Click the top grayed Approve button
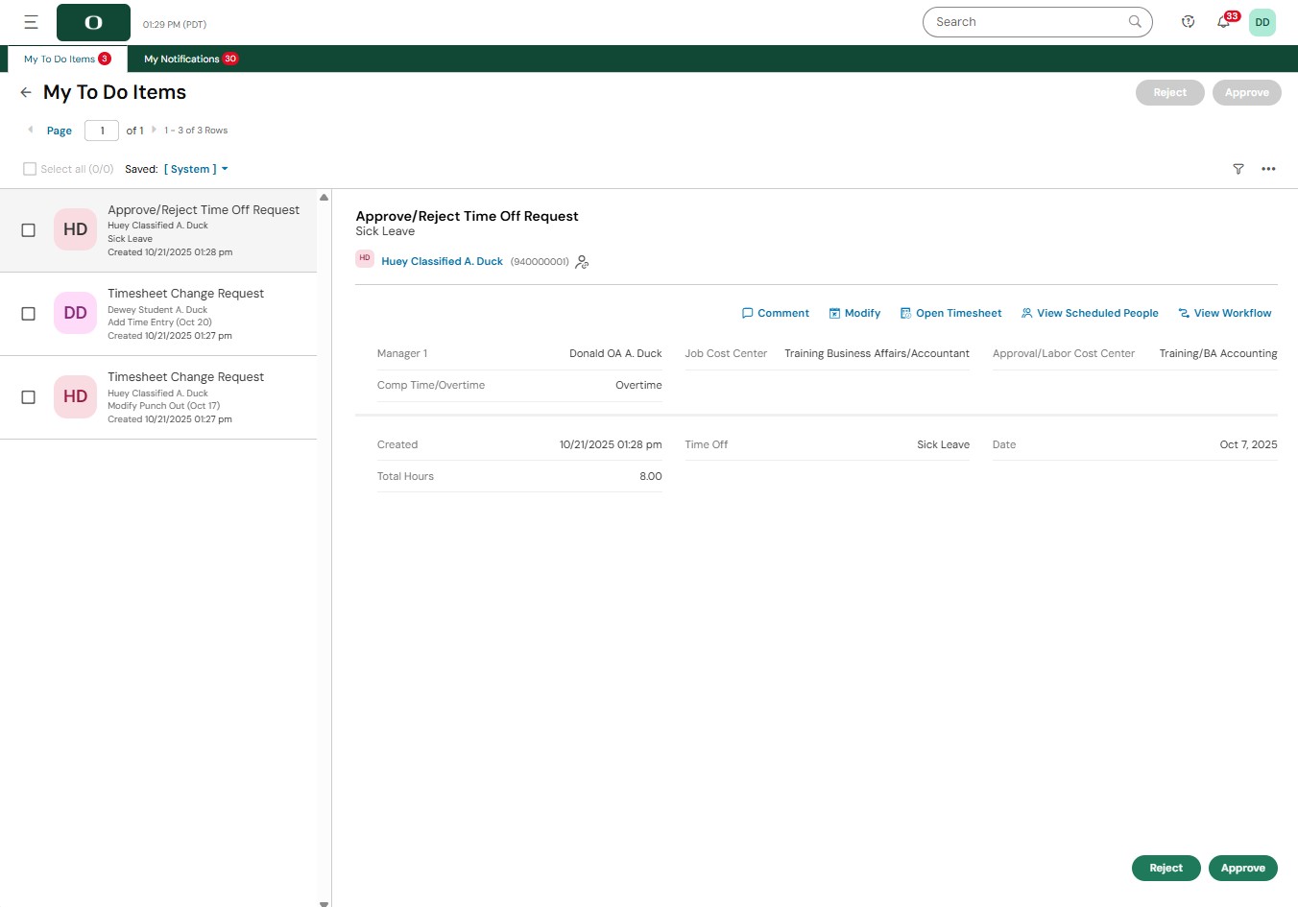The image size is (1298, 907). coord(1246,92)
